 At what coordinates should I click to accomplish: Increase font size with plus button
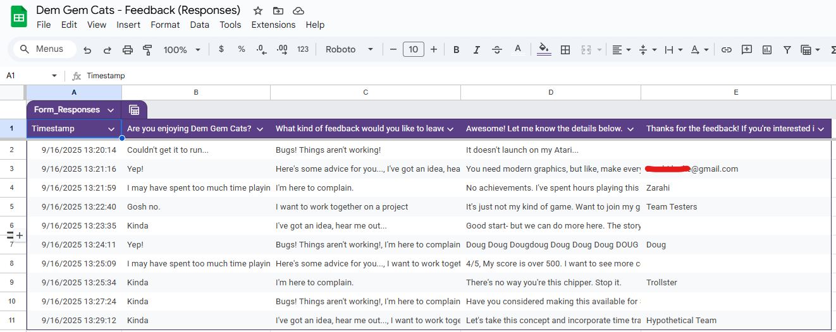click(x=434, y=49)
